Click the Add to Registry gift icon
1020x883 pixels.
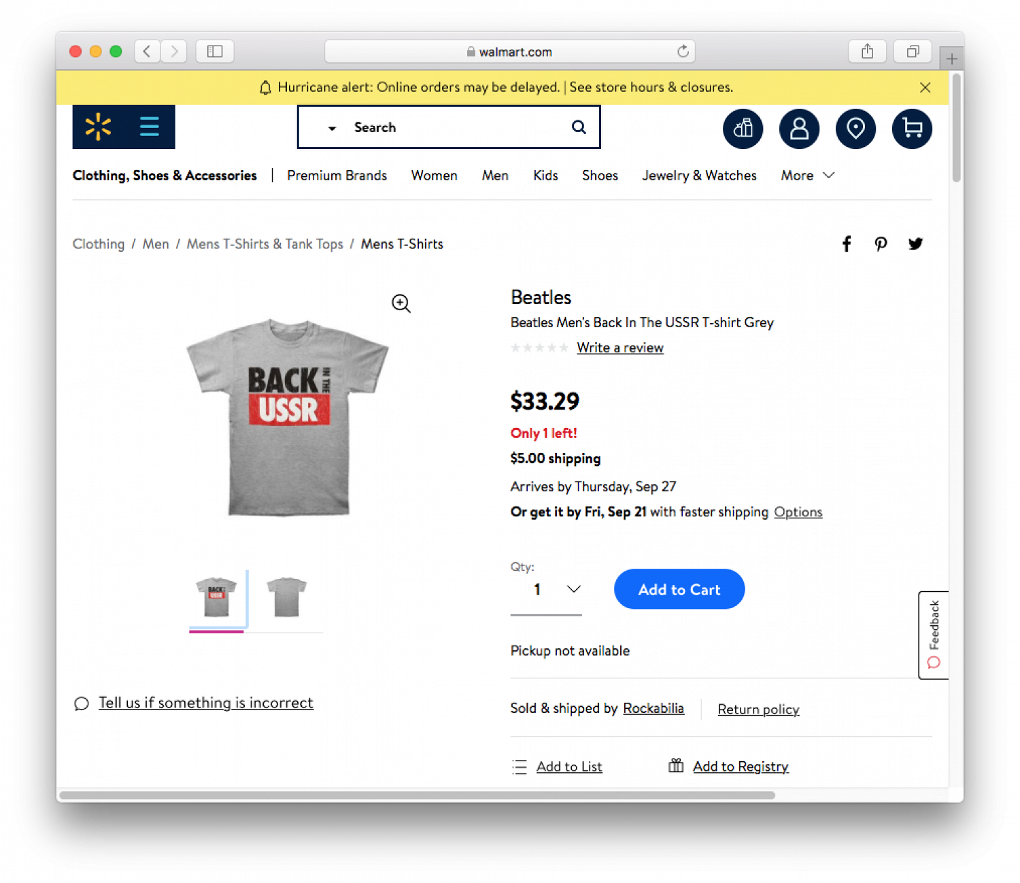pyautogui.click(x=676, y=766)
